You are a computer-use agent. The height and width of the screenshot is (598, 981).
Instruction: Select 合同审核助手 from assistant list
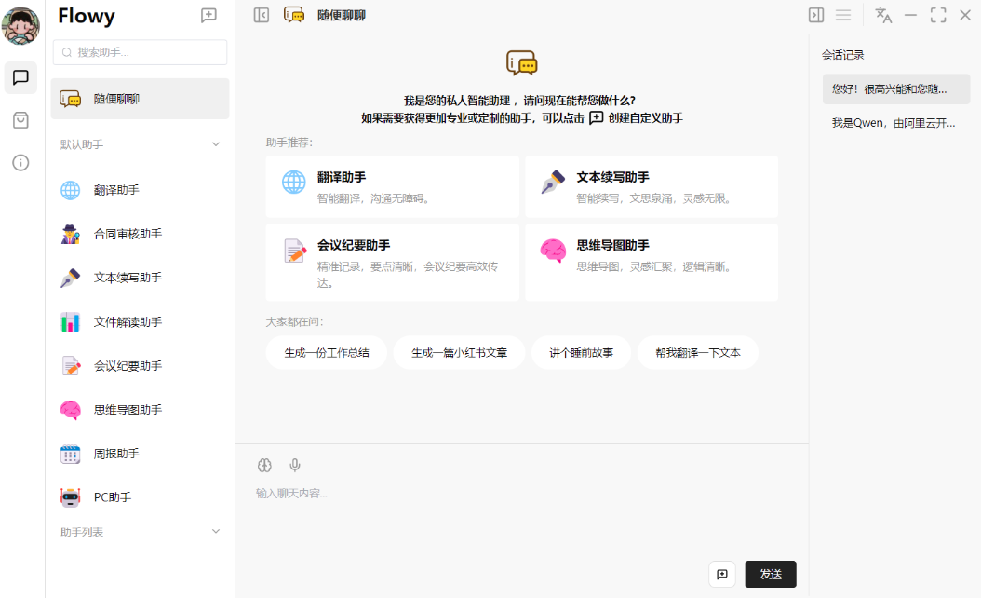click(128, 234)
